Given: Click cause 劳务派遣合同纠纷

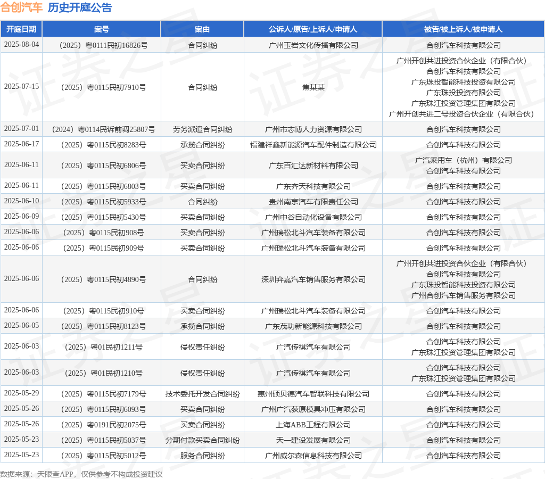Looking at the screenshot, I should click(x=202, y=129).
